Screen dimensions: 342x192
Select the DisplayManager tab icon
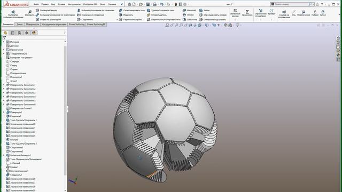point(34,33)
